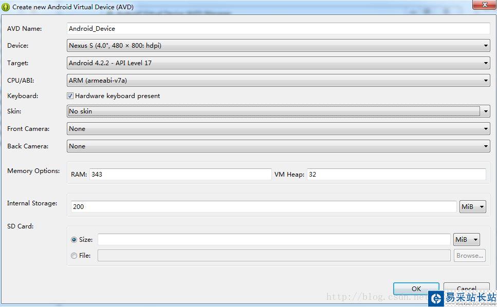Select the SD Card Size radio button

pos(74,240)
